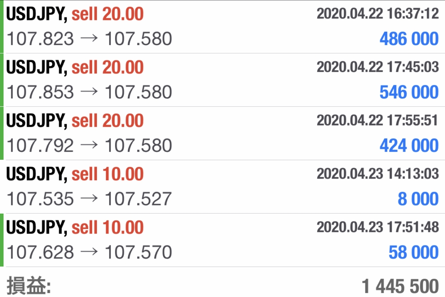The width and height of the screenshot is (445, 297).
Task: Select the 8 000 profit amount
Action: point(418,198)
